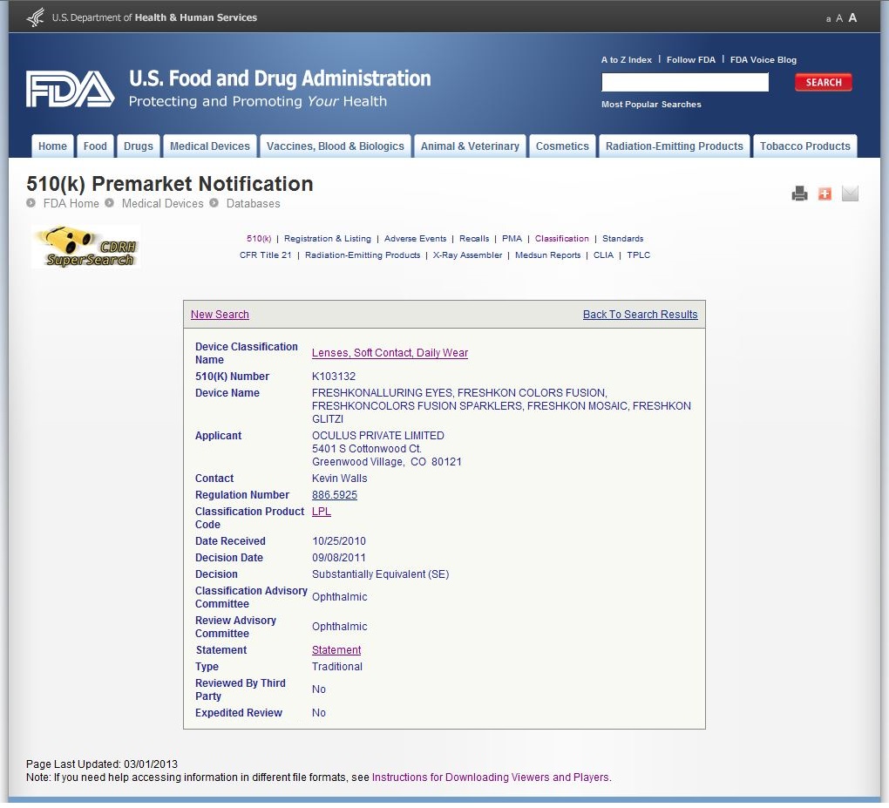Viewport: 889px width, 808px height.
Task: Open Most Popular Searches link
Action: click(651, 105)
